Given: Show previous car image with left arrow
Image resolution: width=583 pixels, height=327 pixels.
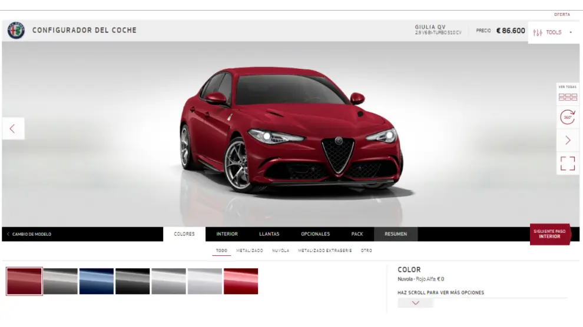Looking at the screenshot, I should tap(13, 129).
